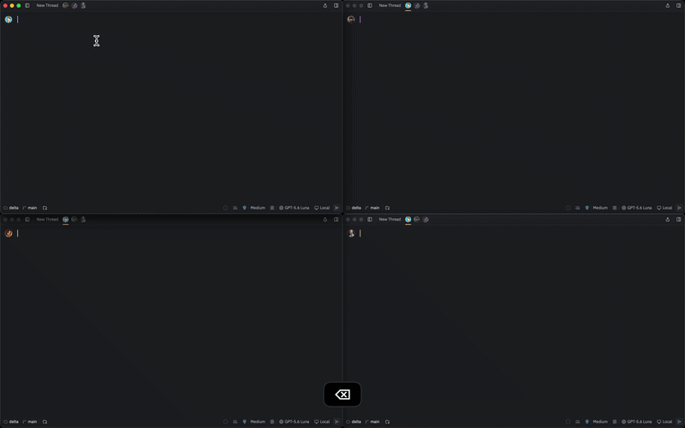The width and height of the screenshot is (685, 428).
Task: Select the statue avatar tab in the top-left window
Action: (83, 6)
